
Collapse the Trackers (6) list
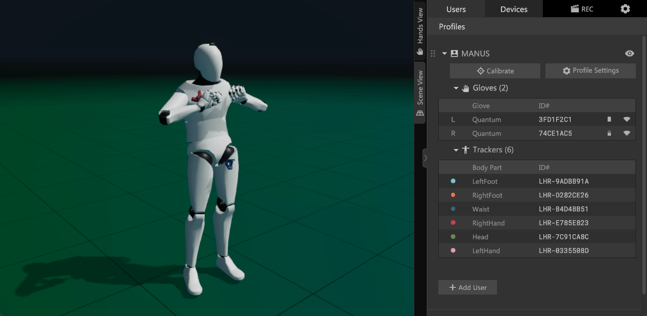pyautogui.click(x=456, y=150)
